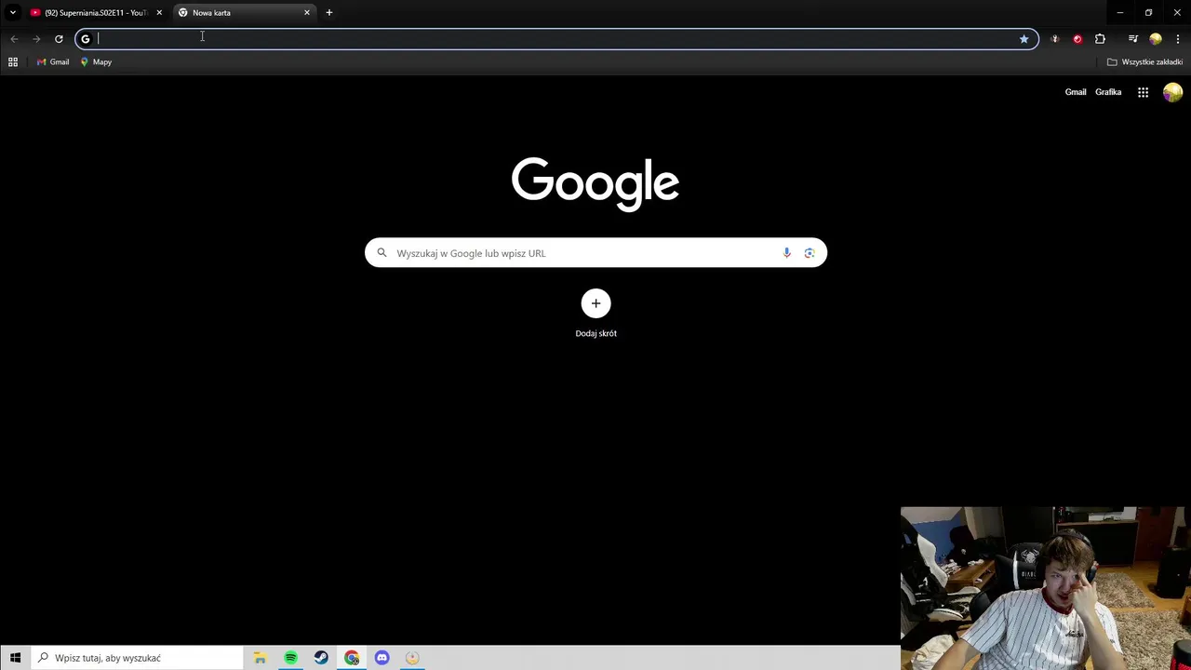
Task: Reload the page
Action: pos(59,39)
